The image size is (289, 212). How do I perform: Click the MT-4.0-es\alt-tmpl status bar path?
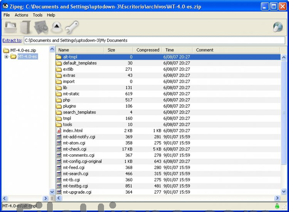point(20,206)
